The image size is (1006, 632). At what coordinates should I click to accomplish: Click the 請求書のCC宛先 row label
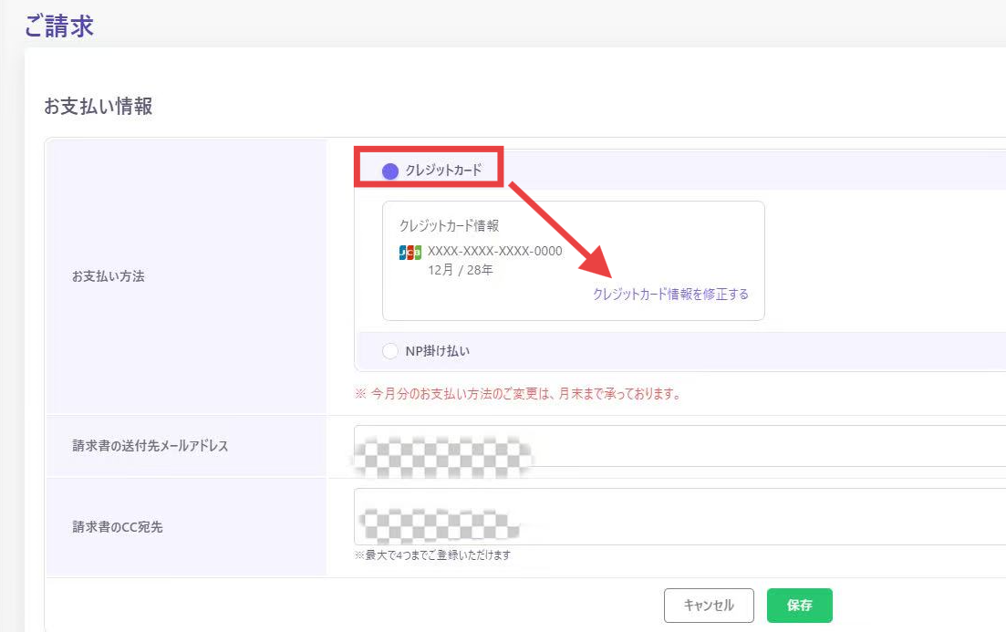(x=118, y=526)
